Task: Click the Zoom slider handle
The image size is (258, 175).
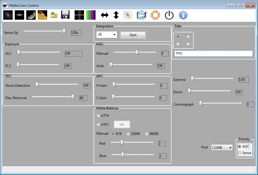Action: click(189, 91)
